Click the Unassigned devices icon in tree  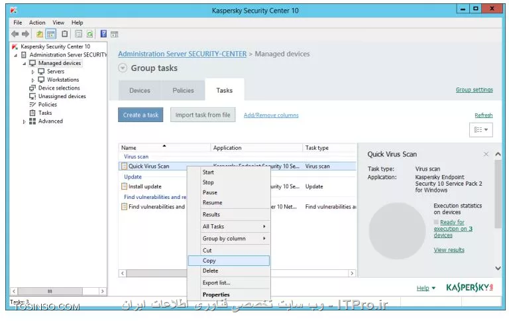point(32,96)
